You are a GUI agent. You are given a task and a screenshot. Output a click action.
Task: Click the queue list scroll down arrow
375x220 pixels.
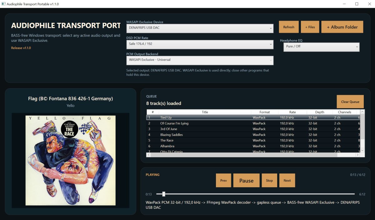[x=362, y=150]
